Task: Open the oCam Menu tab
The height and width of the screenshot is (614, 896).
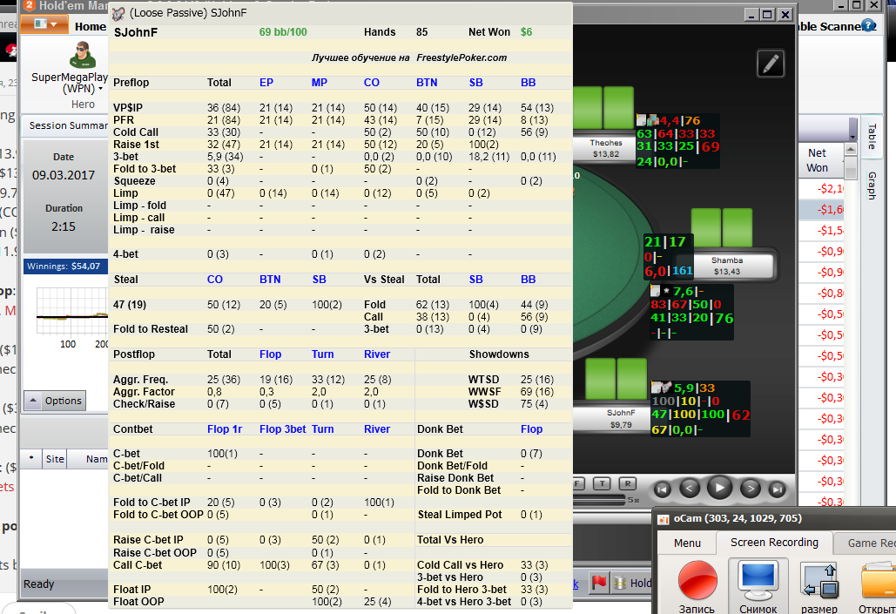Action: [687, 543]
